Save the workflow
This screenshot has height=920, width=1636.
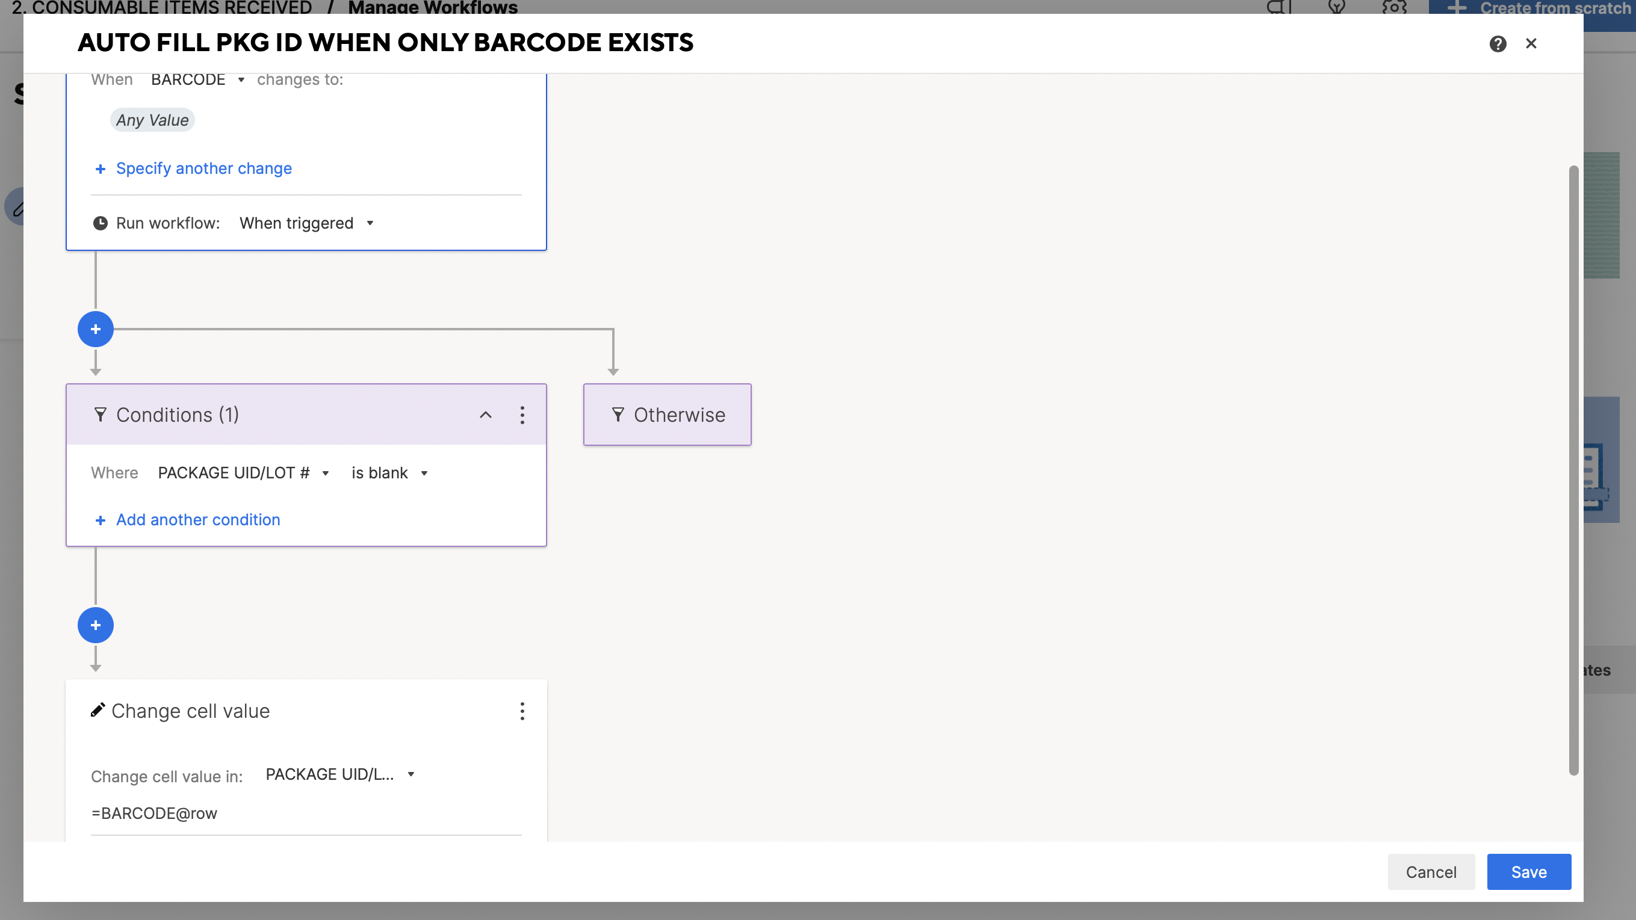[1529, 872]
